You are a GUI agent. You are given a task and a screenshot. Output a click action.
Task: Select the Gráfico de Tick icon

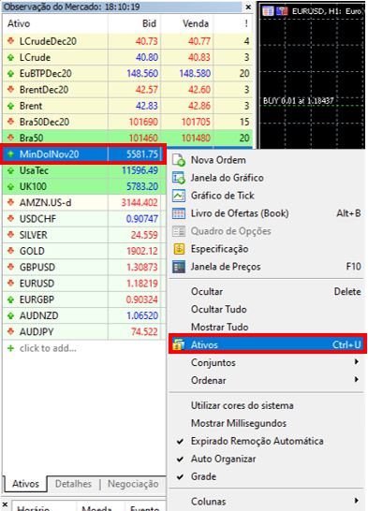(x=179, y=196)
